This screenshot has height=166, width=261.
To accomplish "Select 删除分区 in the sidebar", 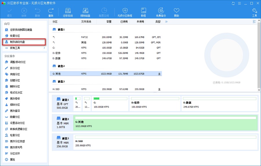I will click(15, 86).
